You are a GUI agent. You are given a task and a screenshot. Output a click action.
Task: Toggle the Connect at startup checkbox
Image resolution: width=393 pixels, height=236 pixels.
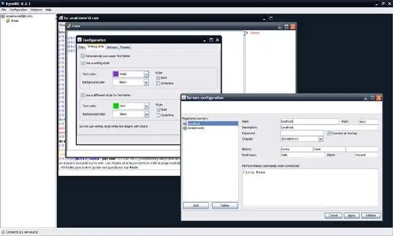tap(329, 134)
